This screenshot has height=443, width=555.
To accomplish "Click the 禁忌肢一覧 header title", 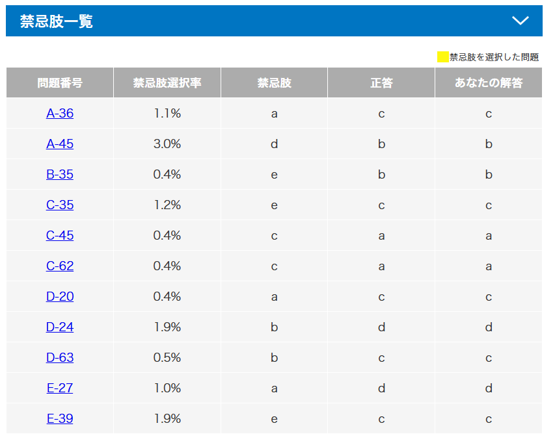I will point(57,21).
